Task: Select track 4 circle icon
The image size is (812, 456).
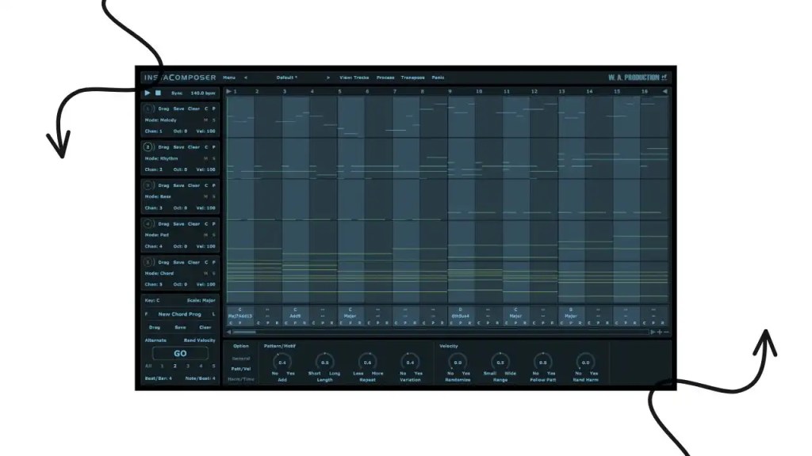Action: [147, 224]
